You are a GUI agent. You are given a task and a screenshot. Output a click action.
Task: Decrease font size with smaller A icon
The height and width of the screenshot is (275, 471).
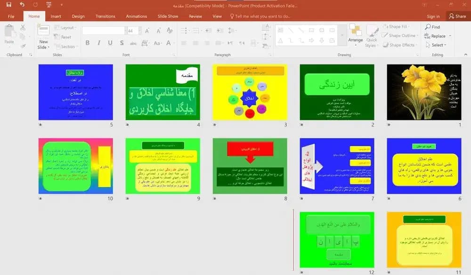click(x=158, y=31)
